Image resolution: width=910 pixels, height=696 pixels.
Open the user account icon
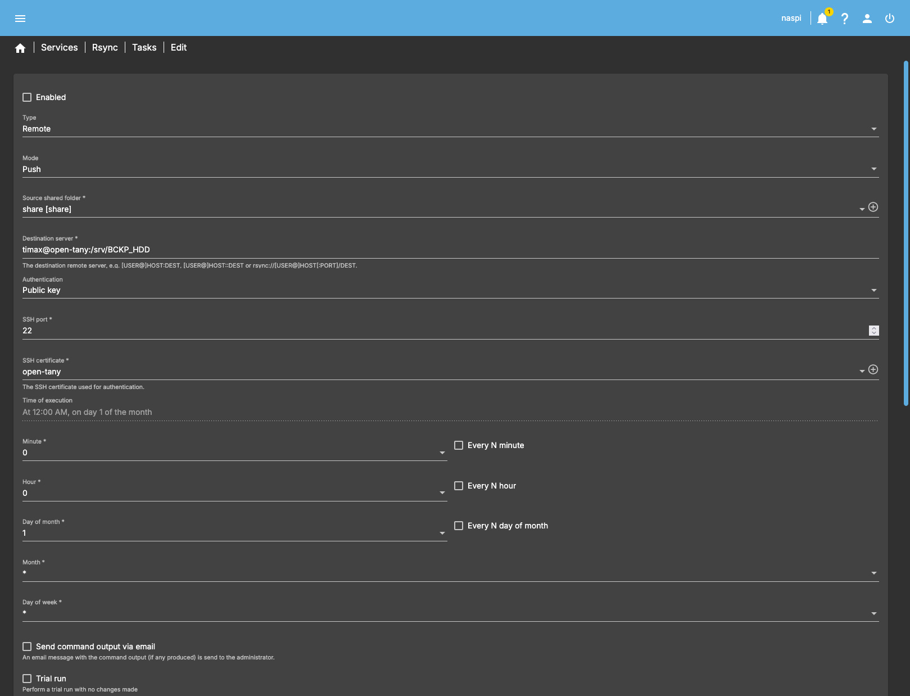coord(867,19)
